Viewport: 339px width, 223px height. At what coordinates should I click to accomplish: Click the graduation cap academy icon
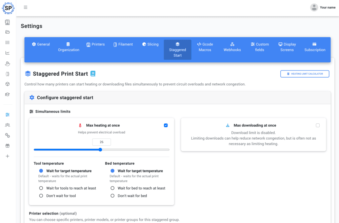point(7,95)
